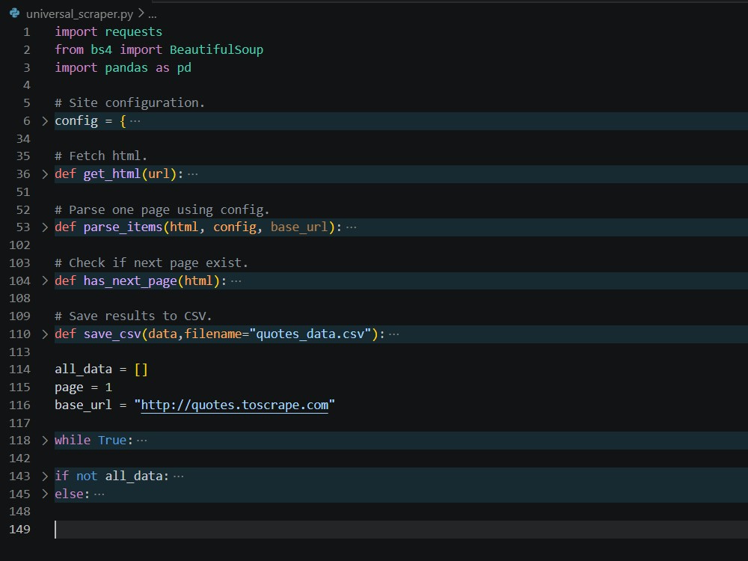The height and width of the screenshot is (561, 748).
Task: Click the 'requests' module name
Action: (x=134, y=32)
